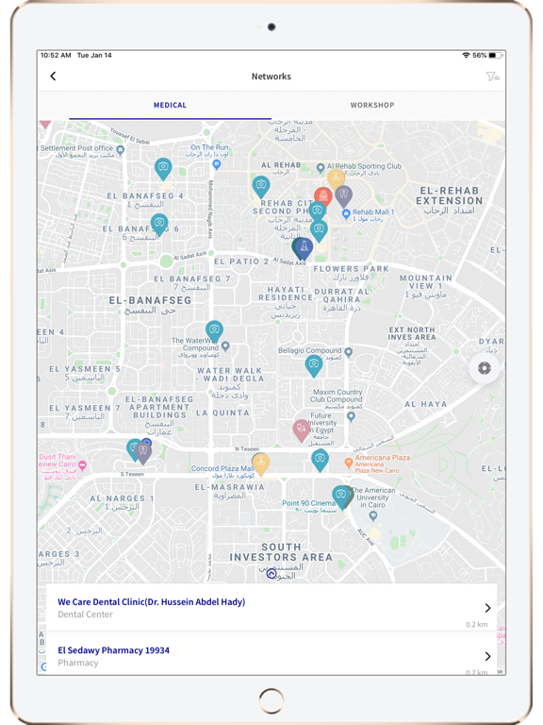Tap purple dental pin near S Teseen
543x725 pixels.
coord(143,453)
